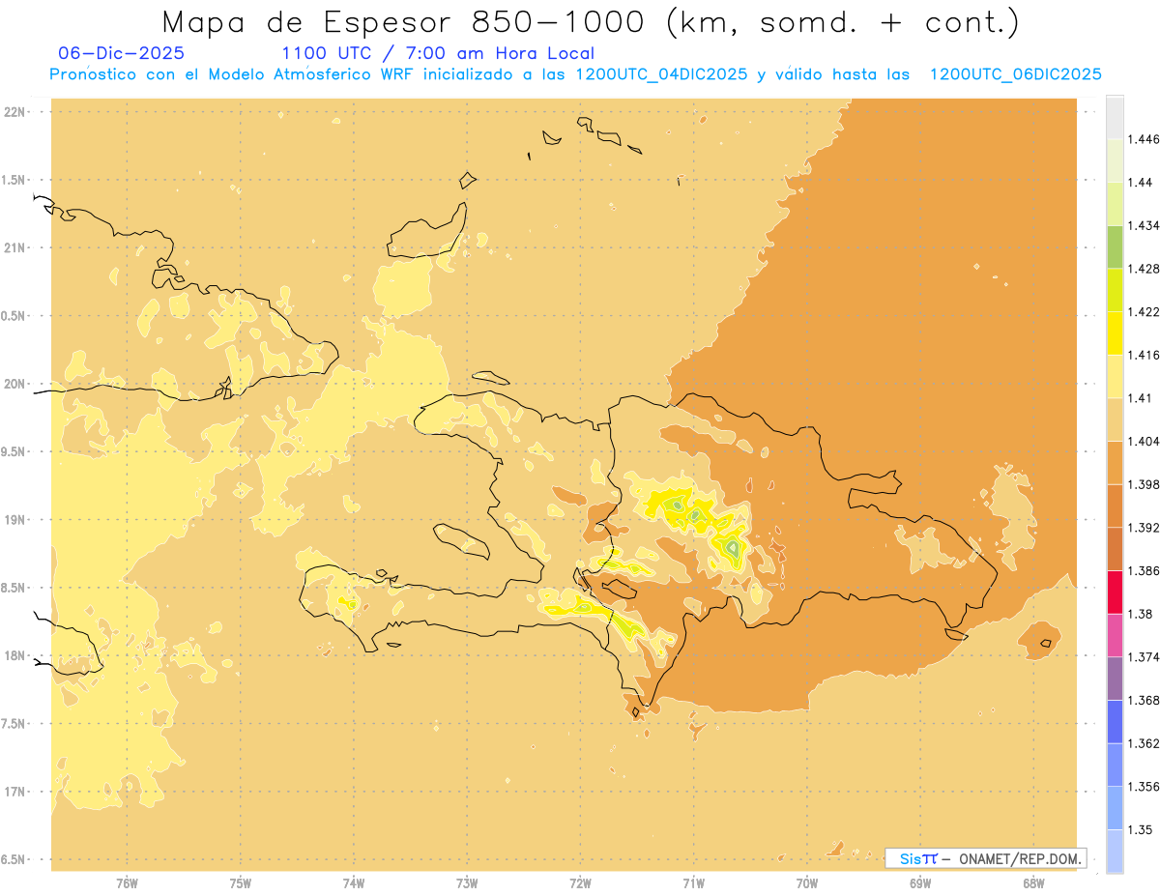Screen dimensions: 1160x896
Task: Click the '20N' latitude label
Action: pos(15,384)
